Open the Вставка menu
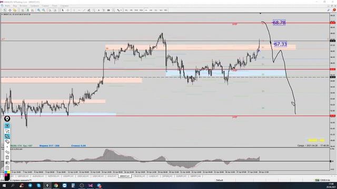Viewport: 337px width, 189px height. click(x=24, y=6)
